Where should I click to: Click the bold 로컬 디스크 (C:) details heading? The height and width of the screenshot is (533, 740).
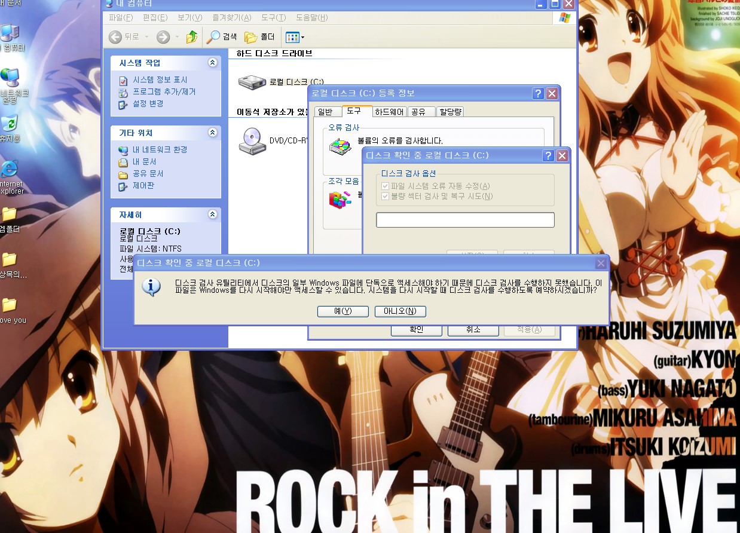(150, 231)
